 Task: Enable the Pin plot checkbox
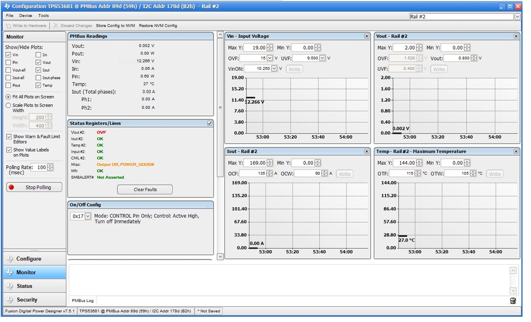(x=9, y=63)
